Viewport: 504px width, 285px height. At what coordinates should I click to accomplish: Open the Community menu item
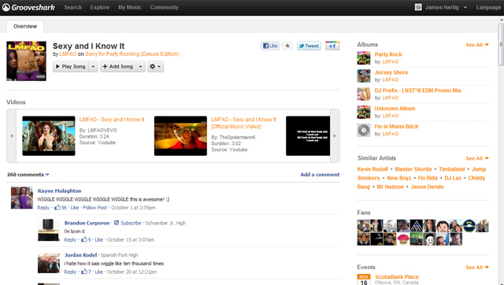click(x=164, y=7)
